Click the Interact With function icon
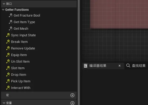 click(x=8, y=88)
